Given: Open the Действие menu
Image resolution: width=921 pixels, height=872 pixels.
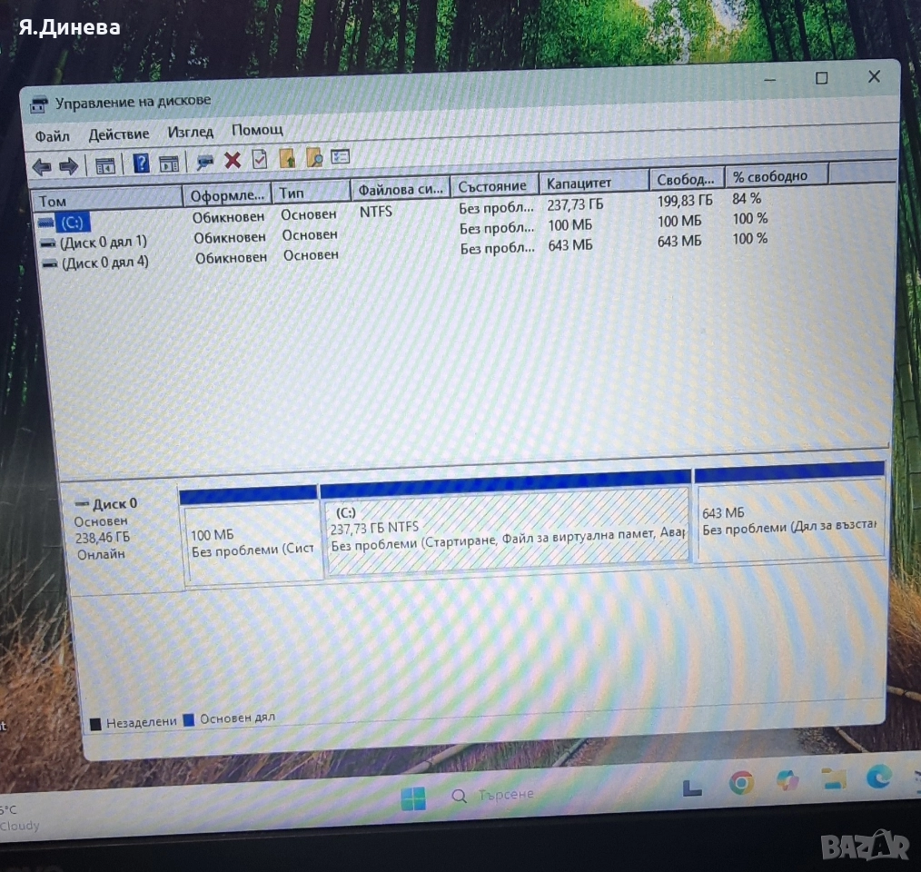Looking at the screenshot, I should click(118, 134).
